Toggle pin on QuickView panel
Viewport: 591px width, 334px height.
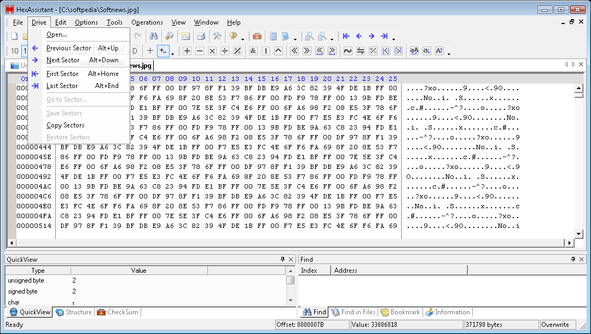283,260
